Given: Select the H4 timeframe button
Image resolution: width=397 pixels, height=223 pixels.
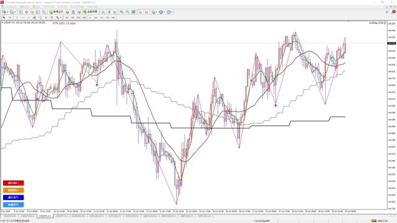Looking at the screenshot, I should (96, 17).
